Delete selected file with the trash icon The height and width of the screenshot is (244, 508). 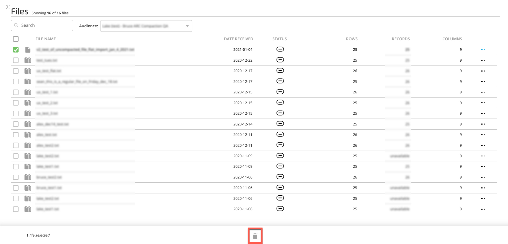click(255, 236)
